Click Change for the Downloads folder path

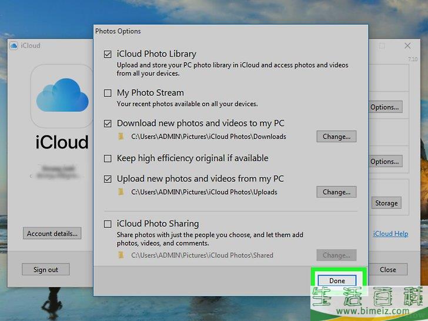(336, 136)
